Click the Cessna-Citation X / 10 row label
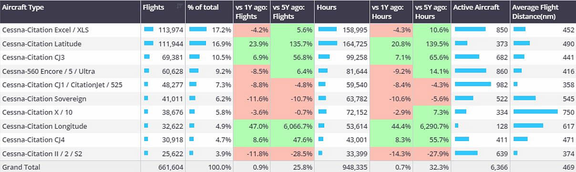 click(38, 113)
